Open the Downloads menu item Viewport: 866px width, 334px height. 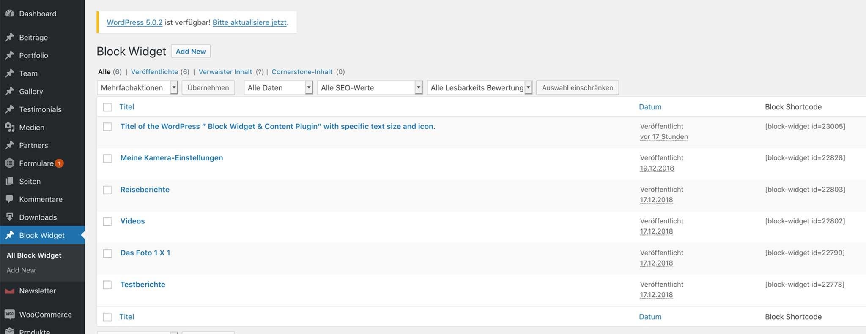click(38, 217)
